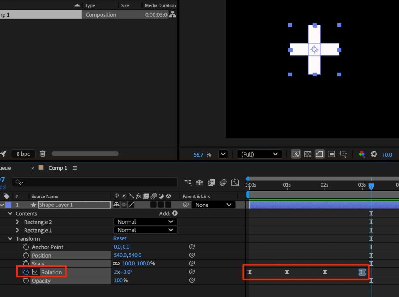Toggle mask and shape path visibility
Viewport: 399px width, 297px height.
320,154
